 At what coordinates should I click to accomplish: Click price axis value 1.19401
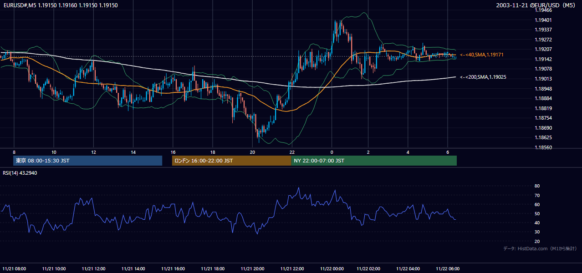click(x=543, y=20)
